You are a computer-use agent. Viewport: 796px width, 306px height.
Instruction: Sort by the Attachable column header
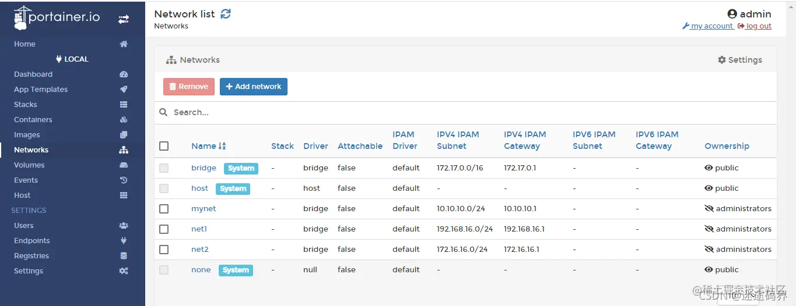coord(360,146)
